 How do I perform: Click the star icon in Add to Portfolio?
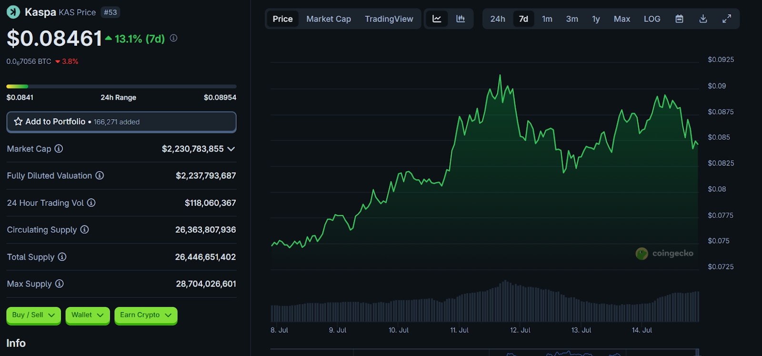18,122
